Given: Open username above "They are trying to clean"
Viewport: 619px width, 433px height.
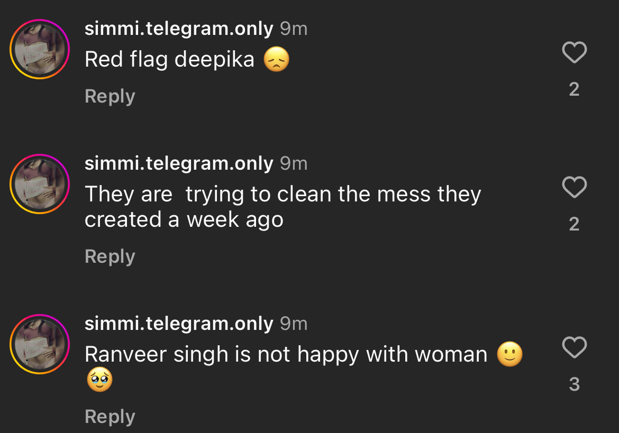Looking at the screenshot, I should point(179,164).
